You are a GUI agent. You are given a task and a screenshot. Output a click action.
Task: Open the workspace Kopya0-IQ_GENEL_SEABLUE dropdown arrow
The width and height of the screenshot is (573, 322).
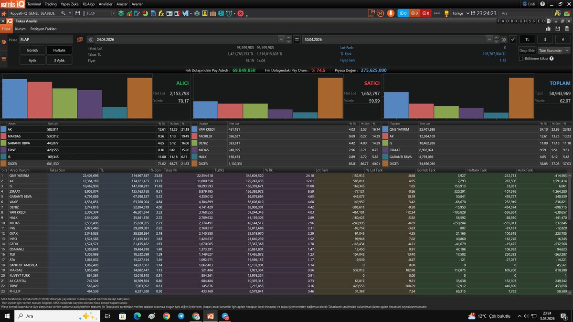(x=69, y=13)
